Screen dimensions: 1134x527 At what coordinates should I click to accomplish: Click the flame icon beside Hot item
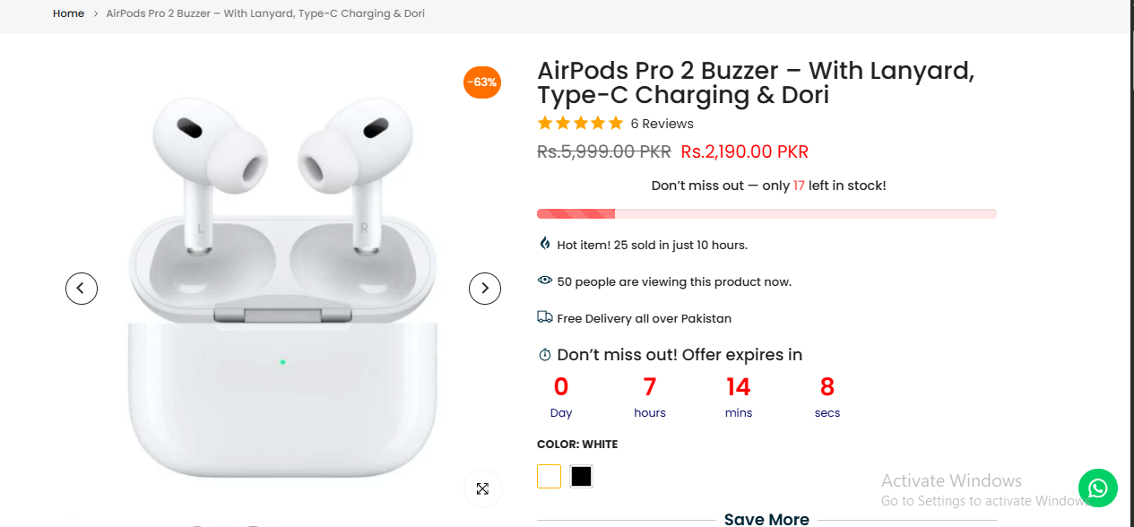[x=545, y=244]
